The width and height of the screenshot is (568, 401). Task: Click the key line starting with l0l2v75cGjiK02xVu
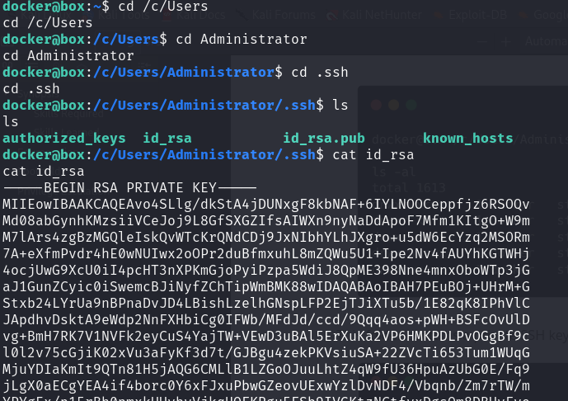coord(266,353)
